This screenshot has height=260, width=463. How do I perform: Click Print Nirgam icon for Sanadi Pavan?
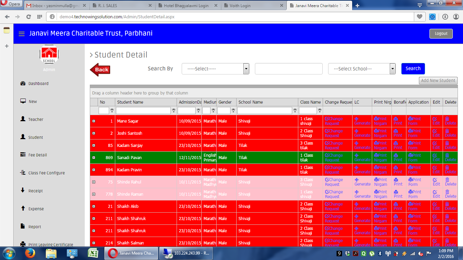pyautogui.click(x=376, y=155)
